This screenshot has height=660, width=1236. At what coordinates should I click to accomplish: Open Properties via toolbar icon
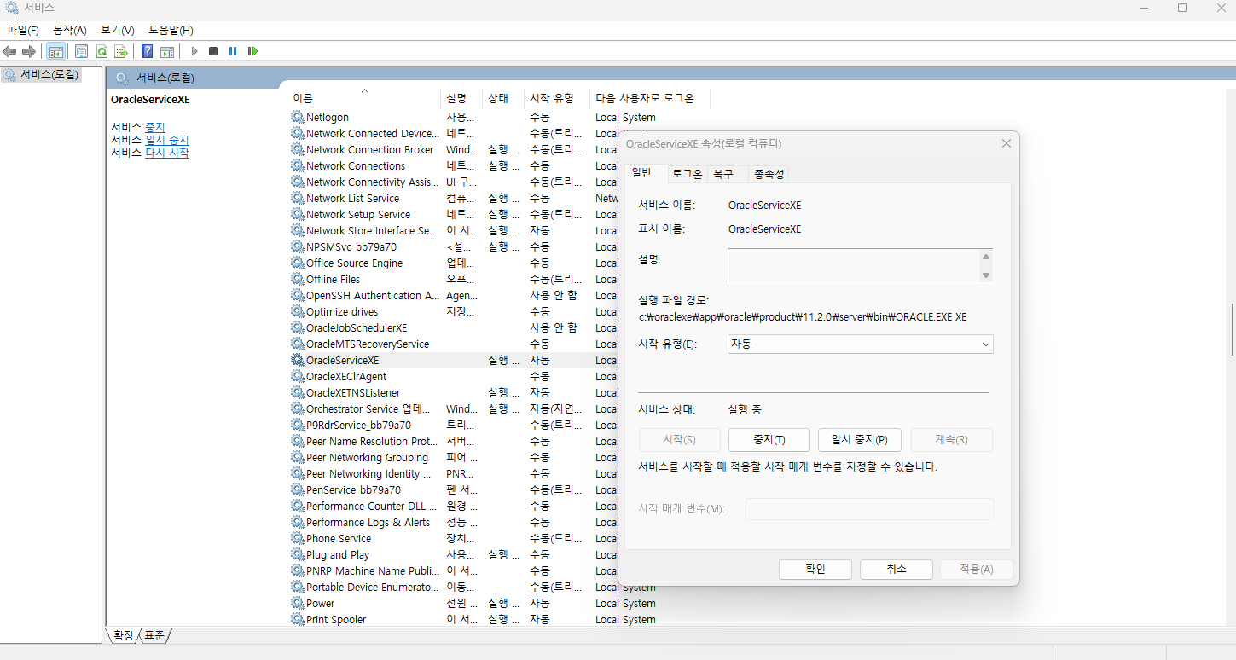click(x=81, y=51)
